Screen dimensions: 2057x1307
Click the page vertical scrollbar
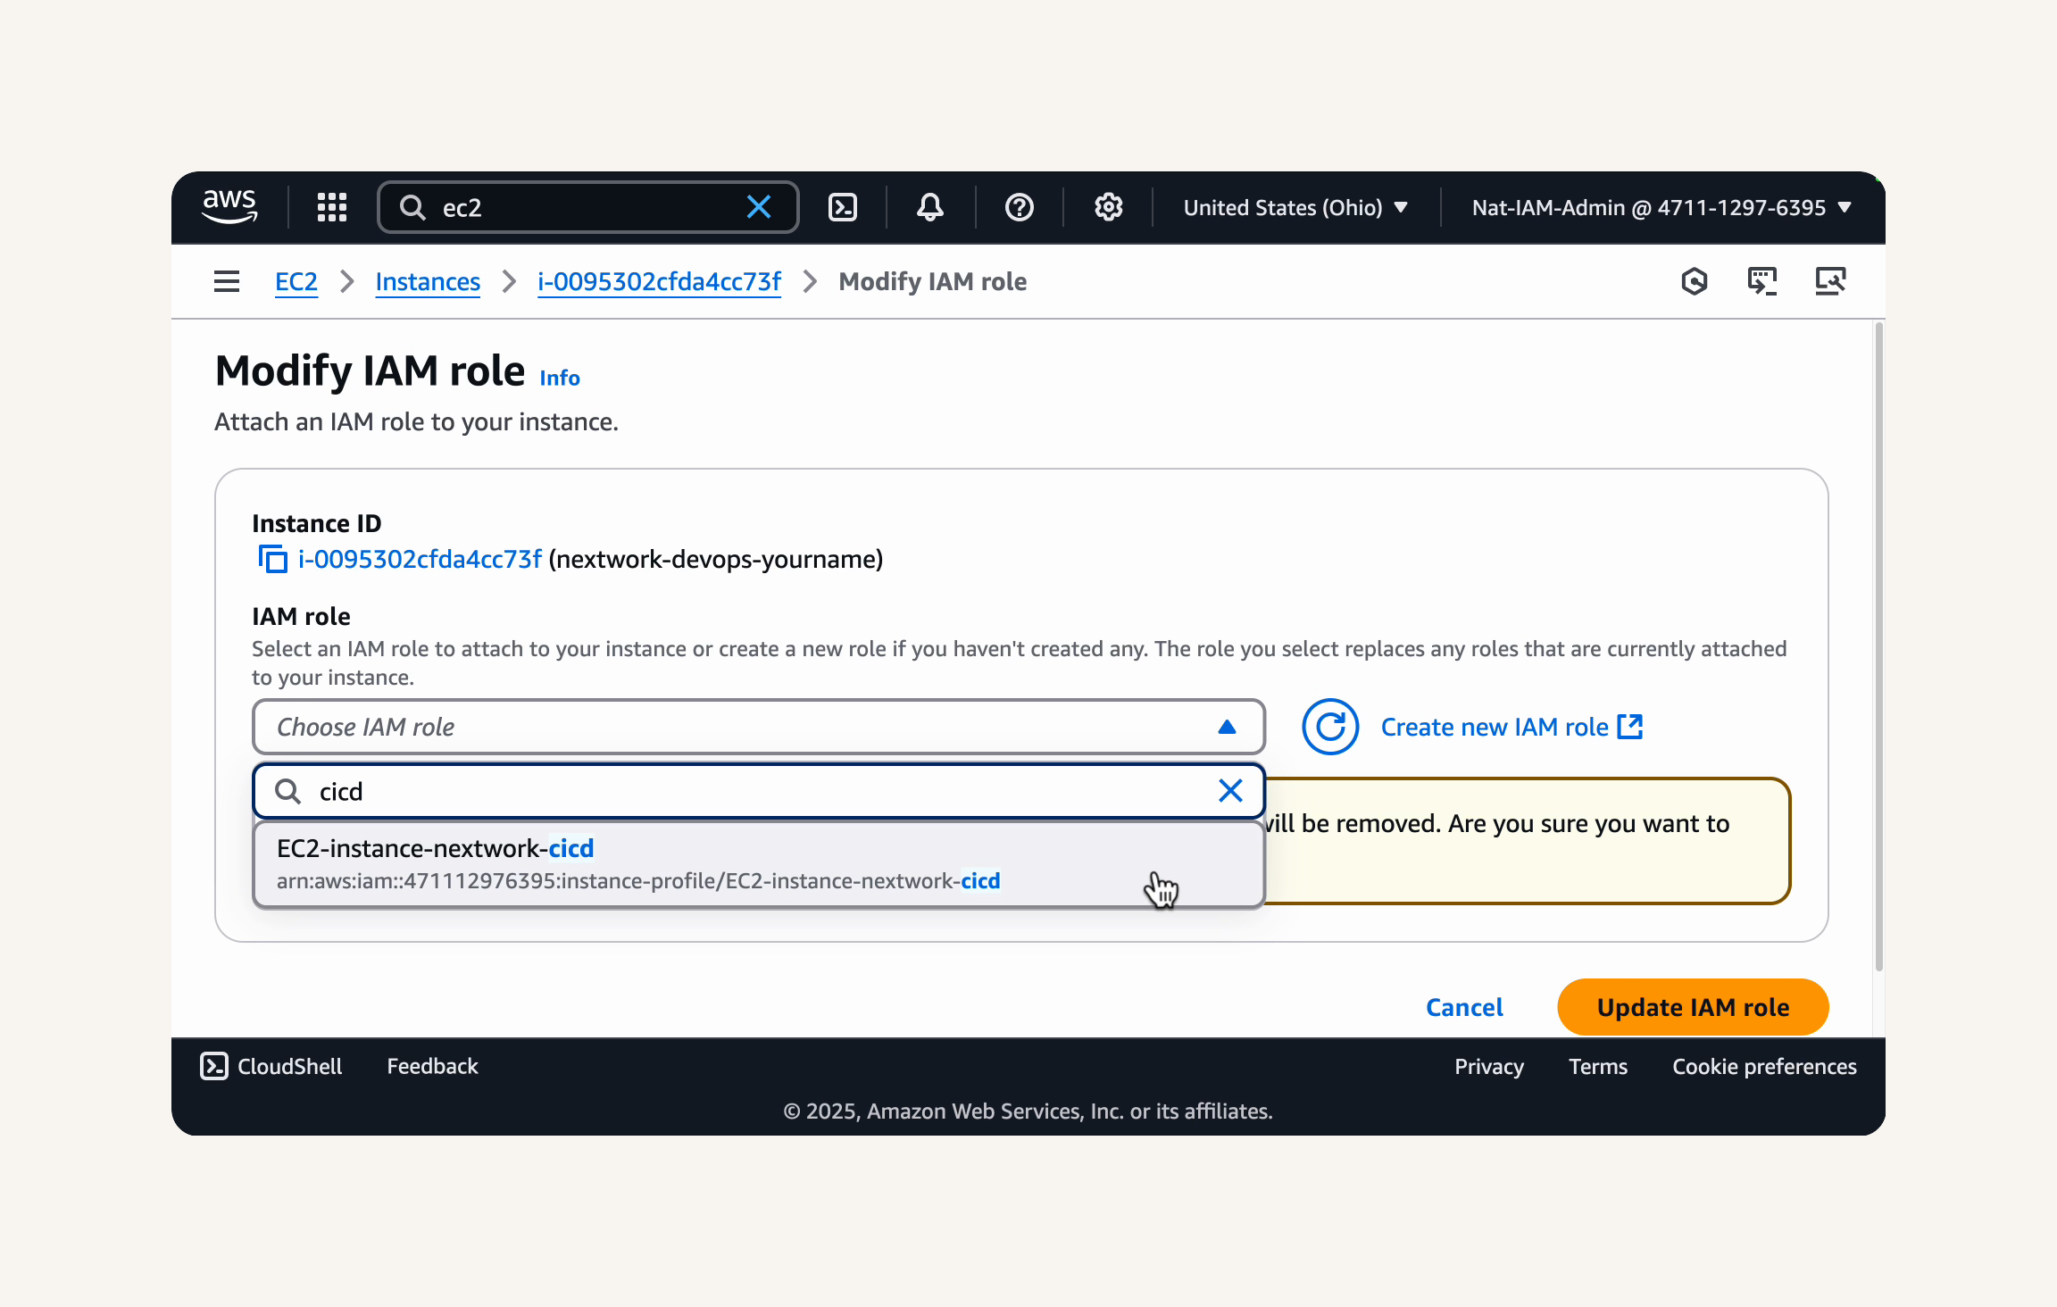(x=1878, y=647)
